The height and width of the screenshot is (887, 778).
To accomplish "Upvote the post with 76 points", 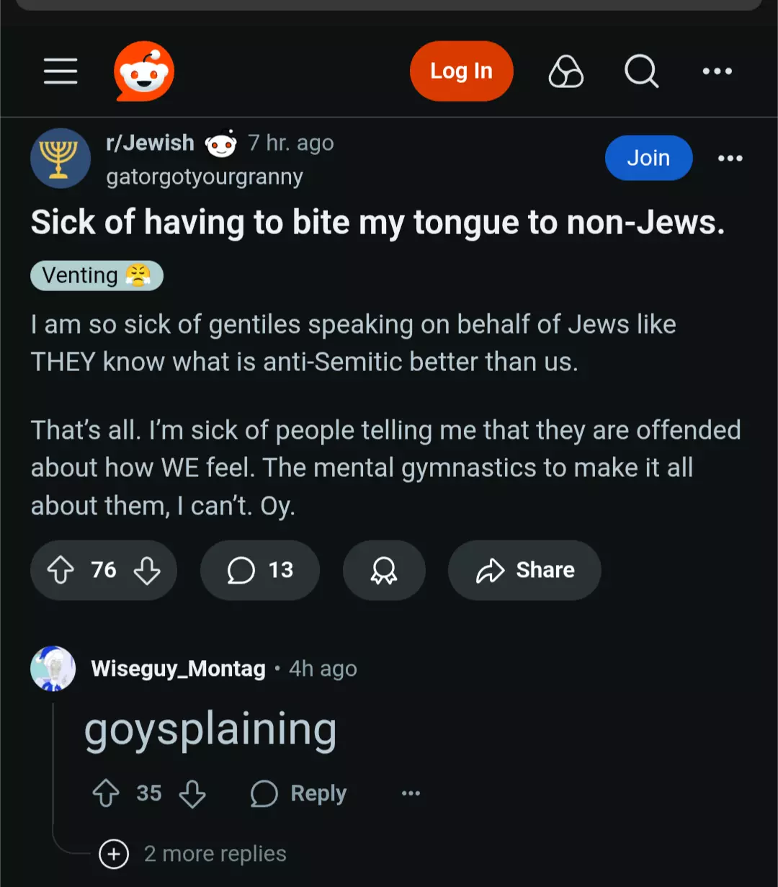I will coord(61,571).
